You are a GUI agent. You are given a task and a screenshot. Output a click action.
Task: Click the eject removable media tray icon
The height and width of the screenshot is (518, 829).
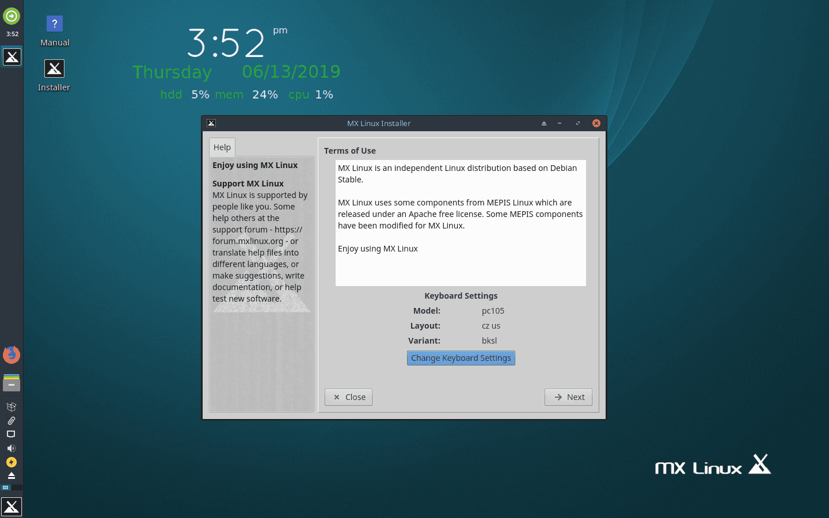coord(11,475)
